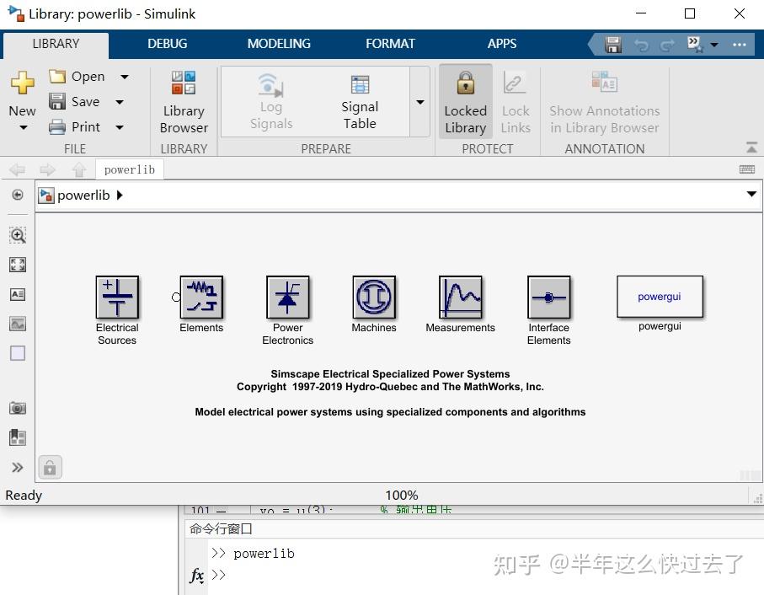
Task: Click the New plus icon
Action: pos(23,83)
